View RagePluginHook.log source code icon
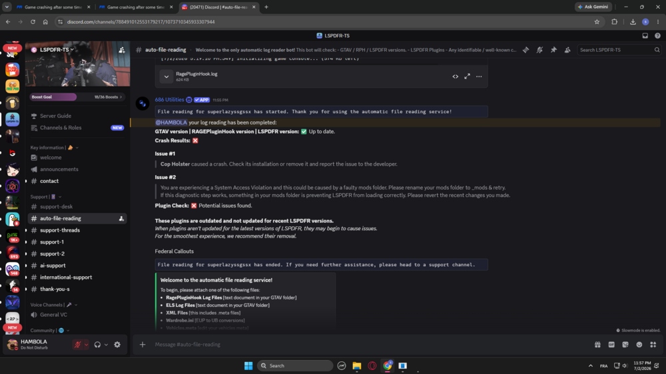Image resolution: width=666 pixels, height=374 pixels. 456,77
